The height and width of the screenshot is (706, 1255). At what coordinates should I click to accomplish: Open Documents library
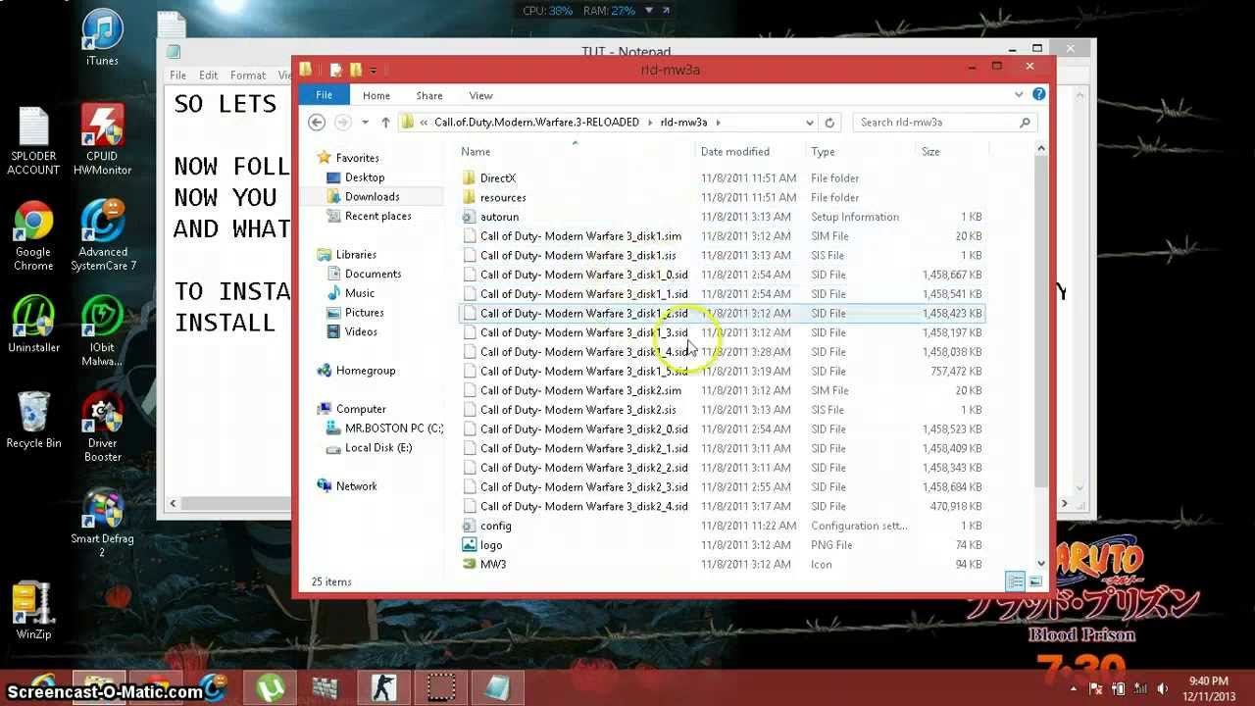pyautogui.click(x=373, y=274)
